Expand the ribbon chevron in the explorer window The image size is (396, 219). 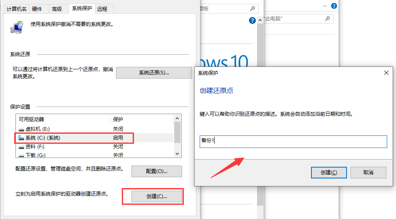coord(325,6)
